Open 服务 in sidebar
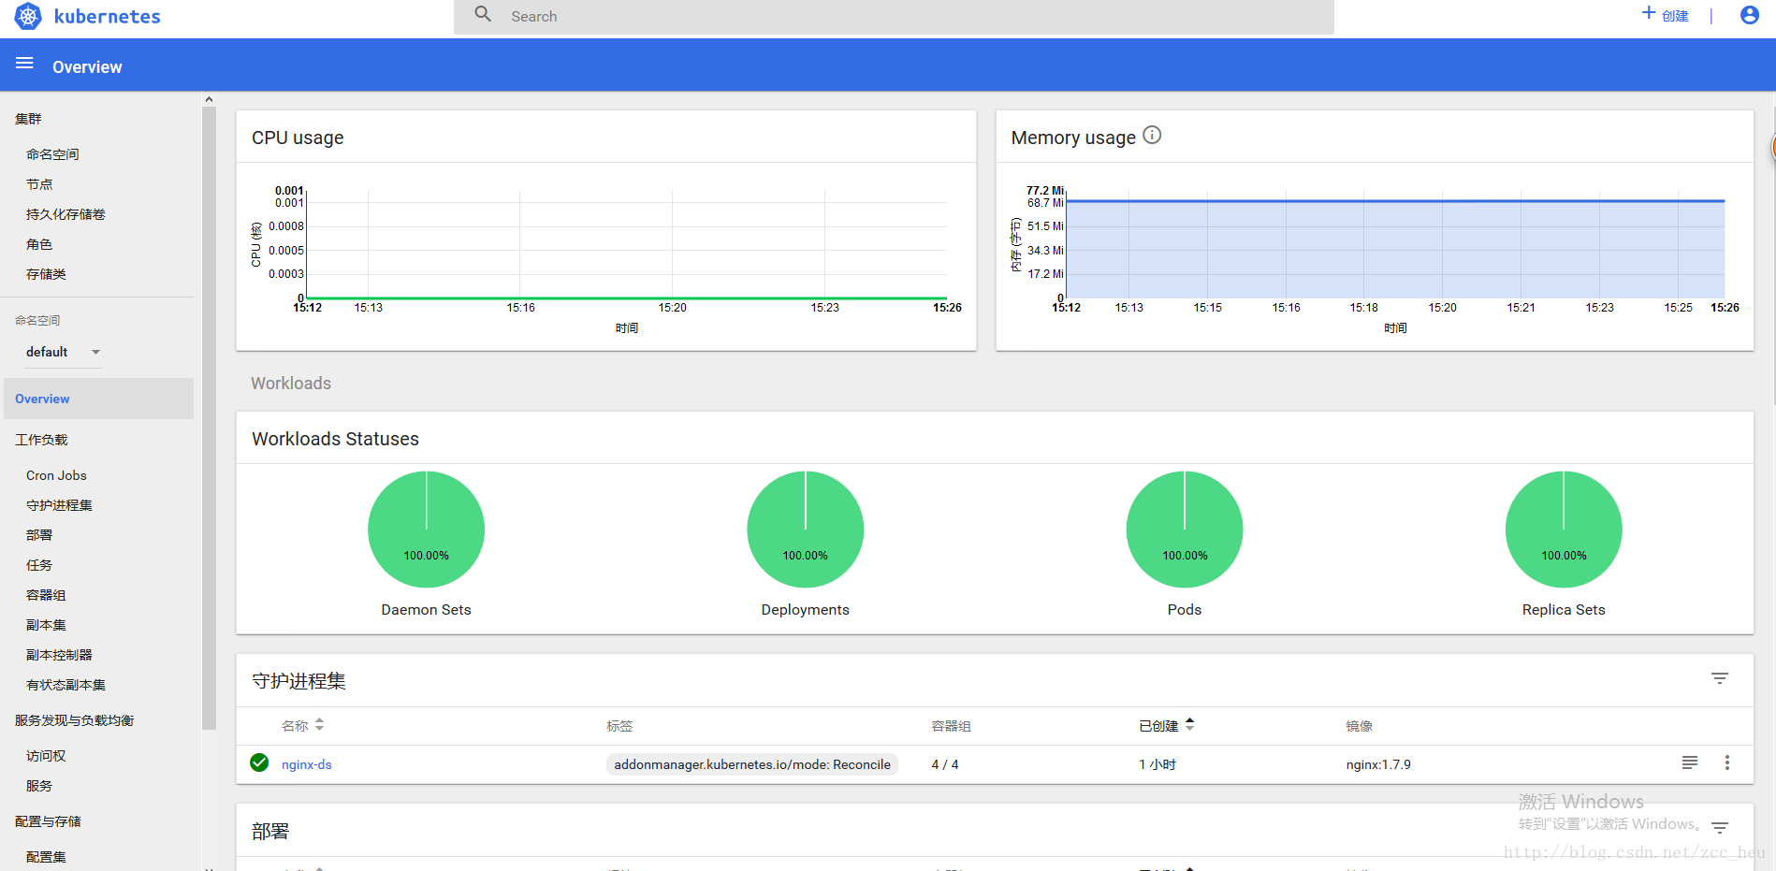The image size is (1776, 871). pyautogui.click(x=39, y=786)
